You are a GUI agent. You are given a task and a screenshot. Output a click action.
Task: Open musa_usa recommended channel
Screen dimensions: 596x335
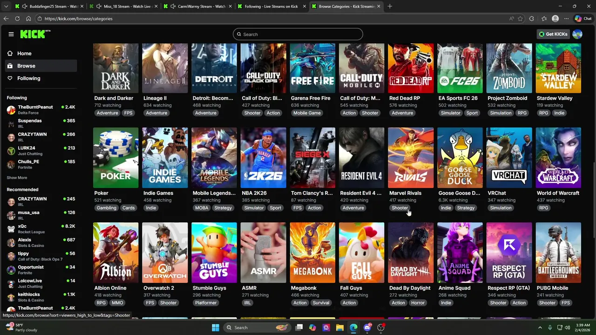[x=41, y=215]
